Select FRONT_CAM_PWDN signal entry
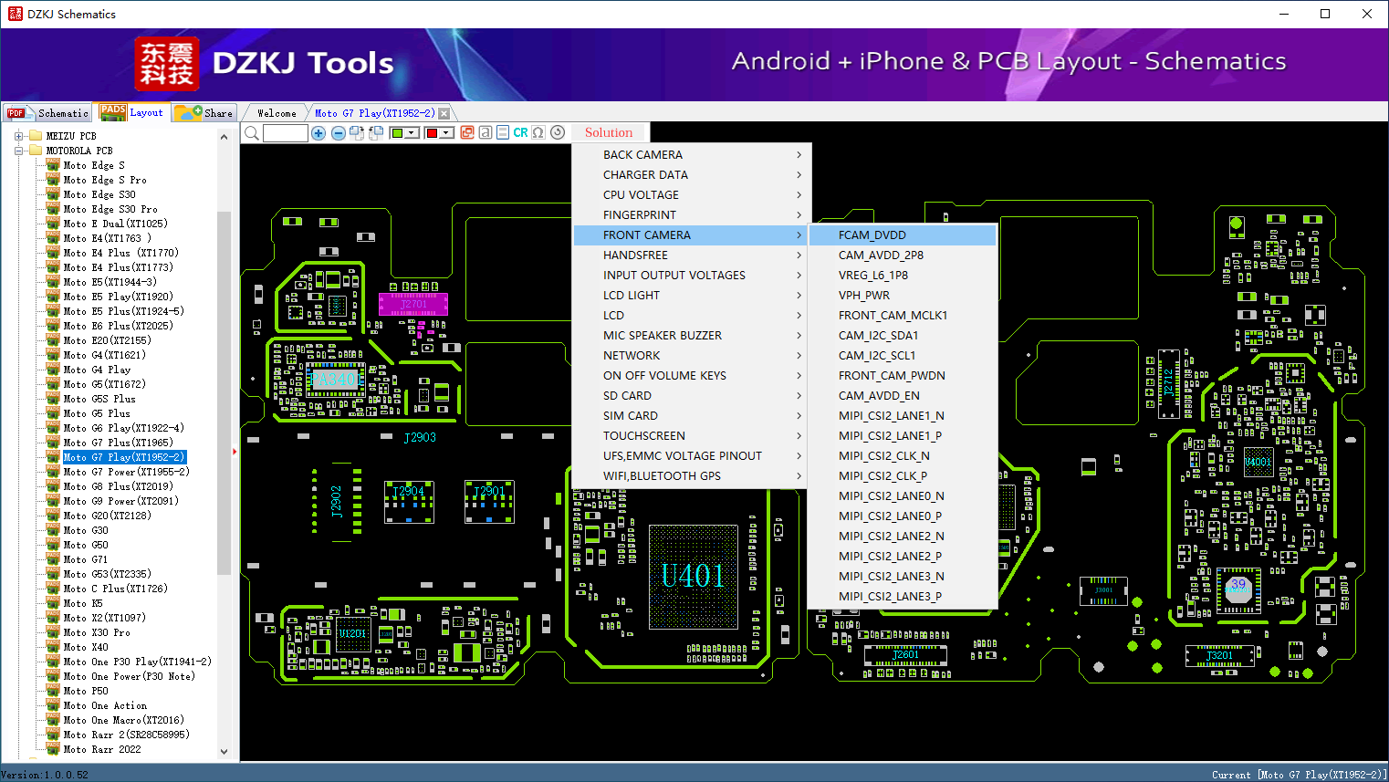This screenshot has width=1389, height=782. tap(903, 376)
